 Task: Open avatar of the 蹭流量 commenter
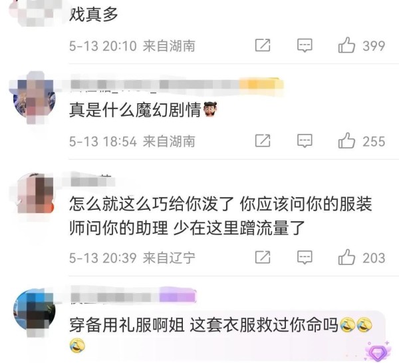35,194
